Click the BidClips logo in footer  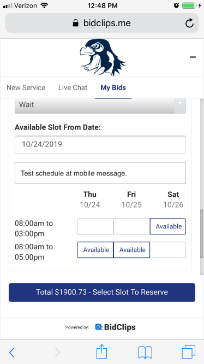click(115, 327)
